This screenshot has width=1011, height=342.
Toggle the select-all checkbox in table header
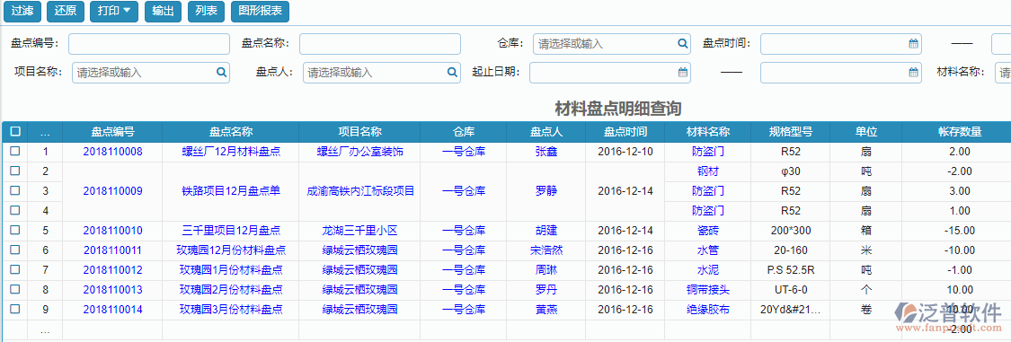click(x=15, y=131)
